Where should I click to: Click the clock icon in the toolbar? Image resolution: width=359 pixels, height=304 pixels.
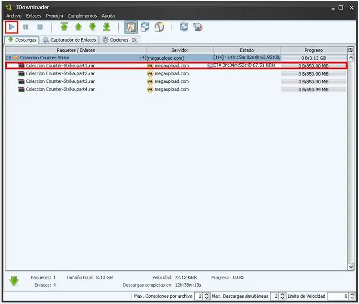pos(159,27)
